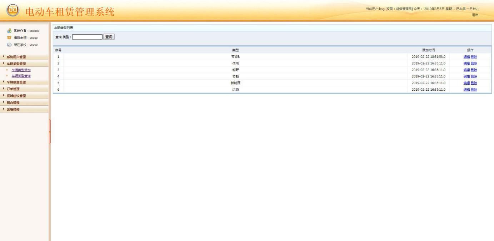The image size is (494, 241).
Task: Delete the 越野 vehicle type
Action: (474, 70)
